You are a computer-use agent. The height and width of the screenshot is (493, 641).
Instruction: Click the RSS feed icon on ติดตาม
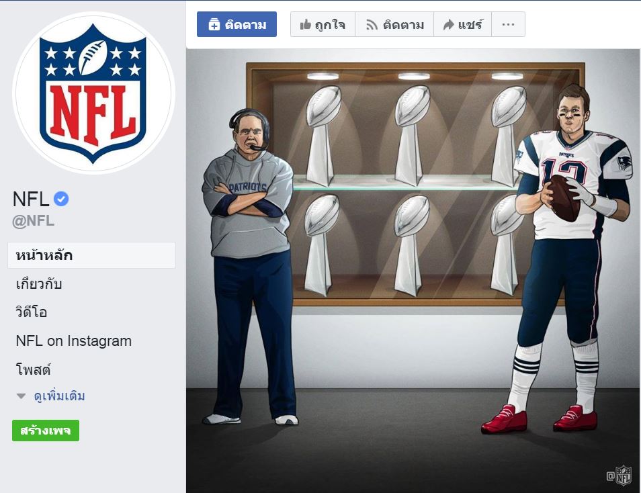[372, 25]
